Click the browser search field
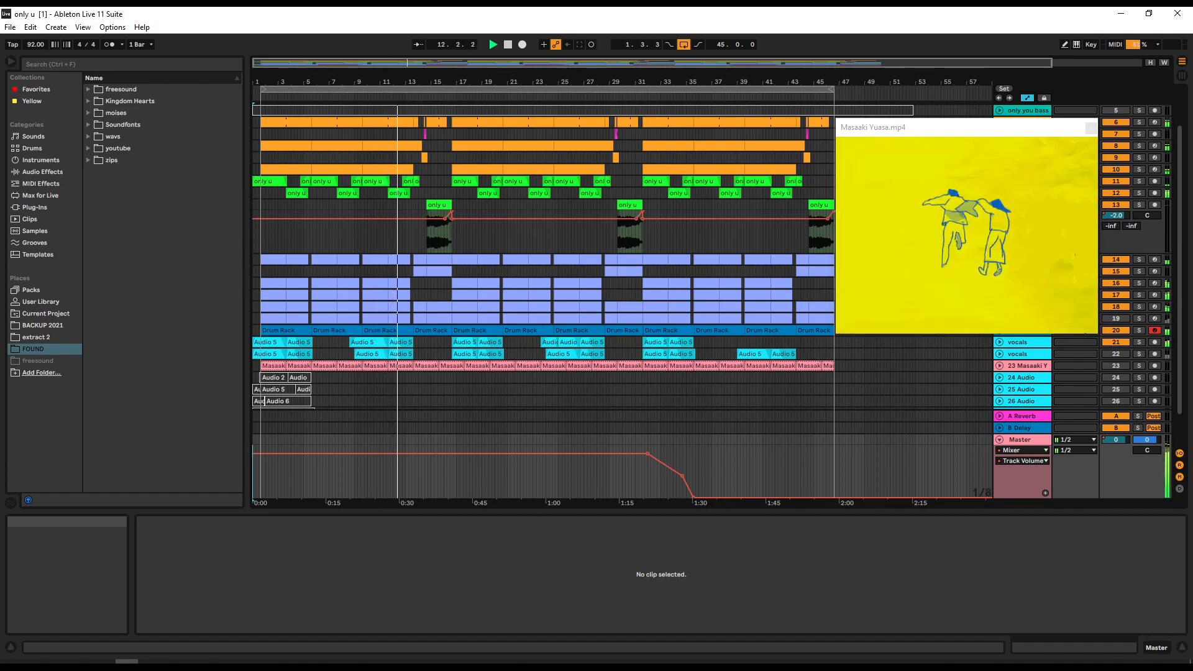Image resolution: width=1193 pixels, height=671 pixels. pyautogui.click(x=130, y=64)
